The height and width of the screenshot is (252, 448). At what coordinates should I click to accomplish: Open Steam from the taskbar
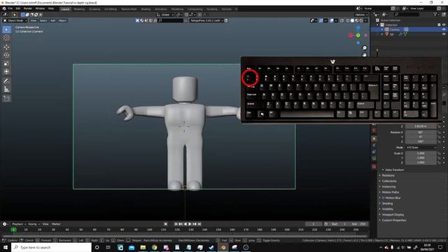211,247
